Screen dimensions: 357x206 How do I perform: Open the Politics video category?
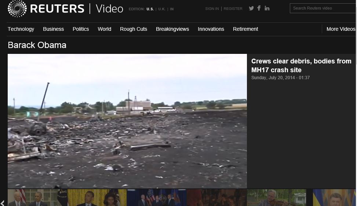click(x=81, y=29)
